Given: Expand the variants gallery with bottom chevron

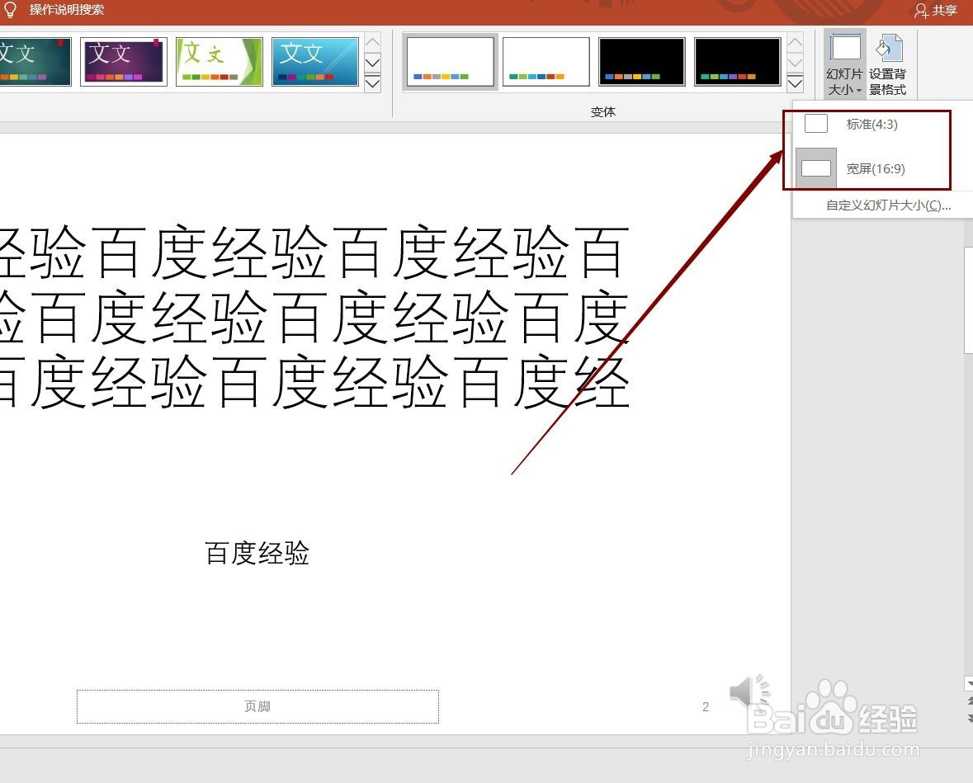Looking at the screenshot, I should point(795,83).
